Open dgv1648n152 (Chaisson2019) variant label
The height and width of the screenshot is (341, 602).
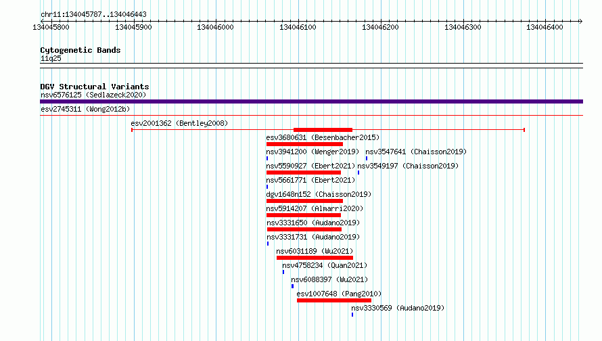[x=319, y=194]
